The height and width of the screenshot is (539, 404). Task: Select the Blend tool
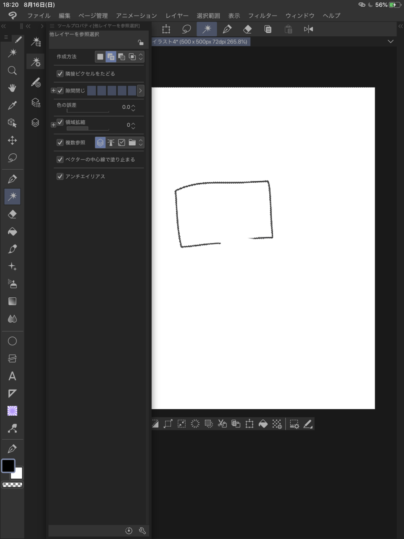[12, 319]
